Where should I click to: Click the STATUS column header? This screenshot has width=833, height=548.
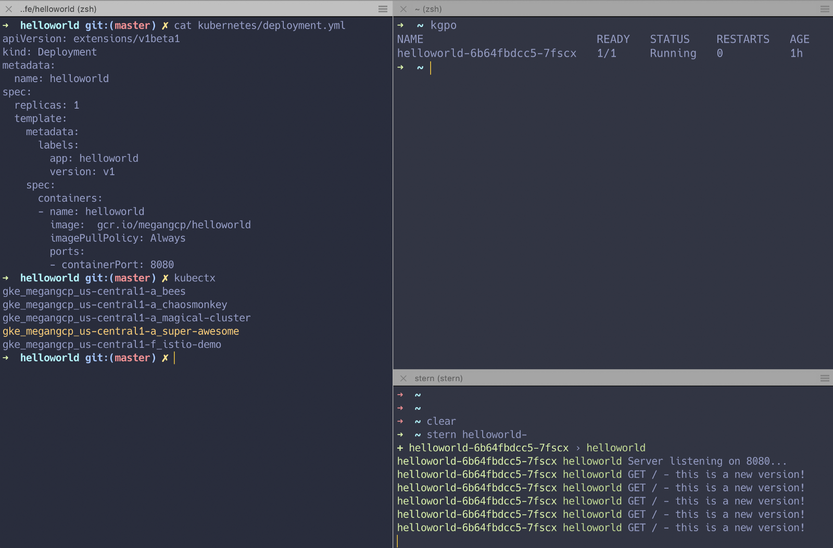coord(670,40)
